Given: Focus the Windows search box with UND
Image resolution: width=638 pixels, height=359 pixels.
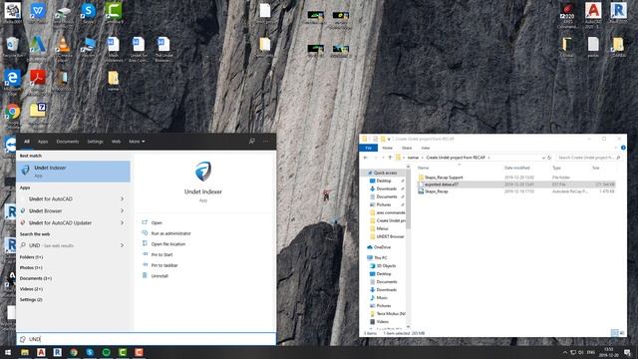Looking at the screenshot, I should point(147,339).
